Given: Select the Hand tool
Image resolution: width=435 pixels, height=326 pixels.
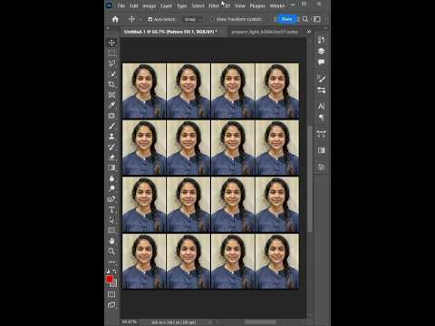Looking at the screenshot, I should click(111, 241).
